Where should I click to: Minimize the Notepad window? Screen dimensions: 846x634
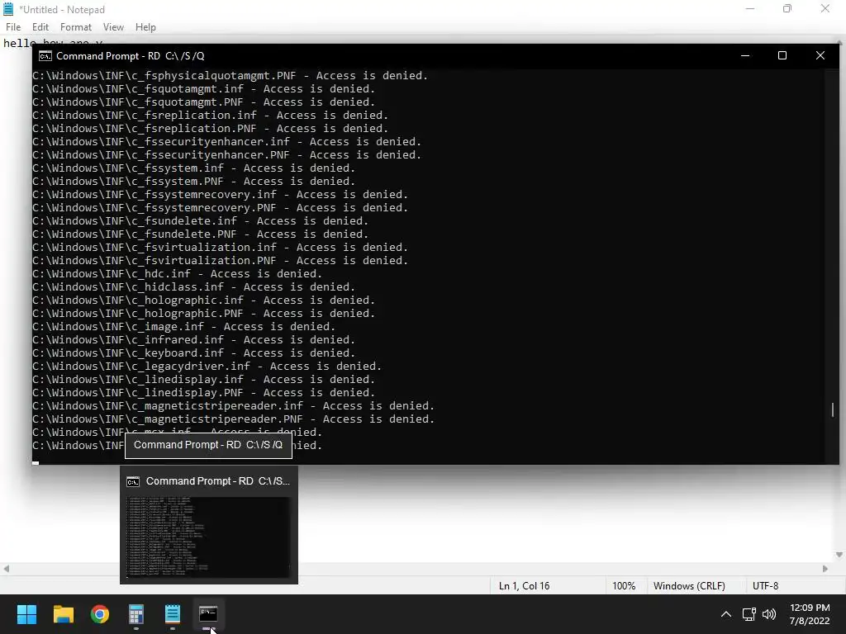click(x=749, y=8)
